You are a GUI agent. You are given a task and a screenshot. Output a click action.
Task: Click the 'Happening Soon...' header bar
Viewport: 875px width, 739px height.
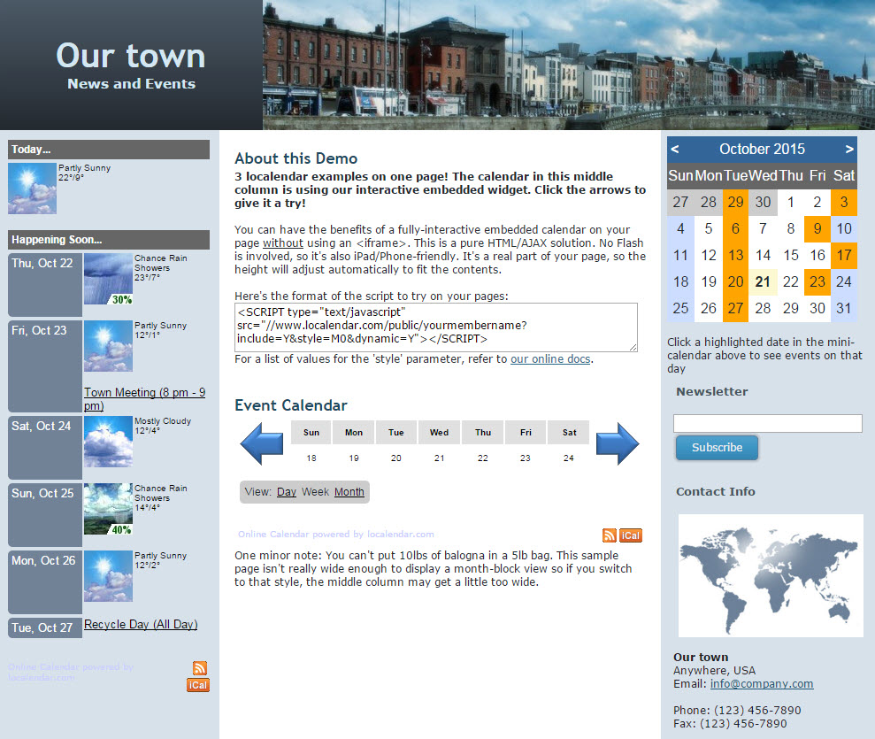click(109, 240)
